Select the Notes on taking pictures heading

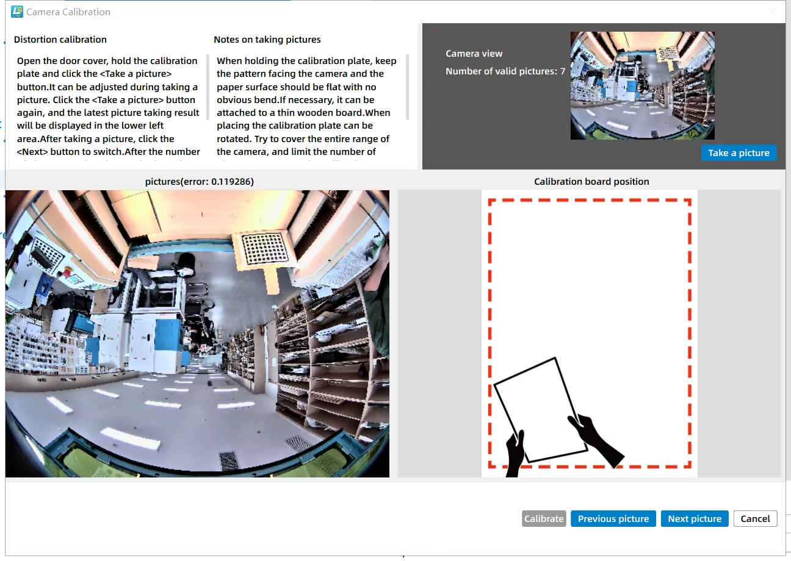pos(267,40)
